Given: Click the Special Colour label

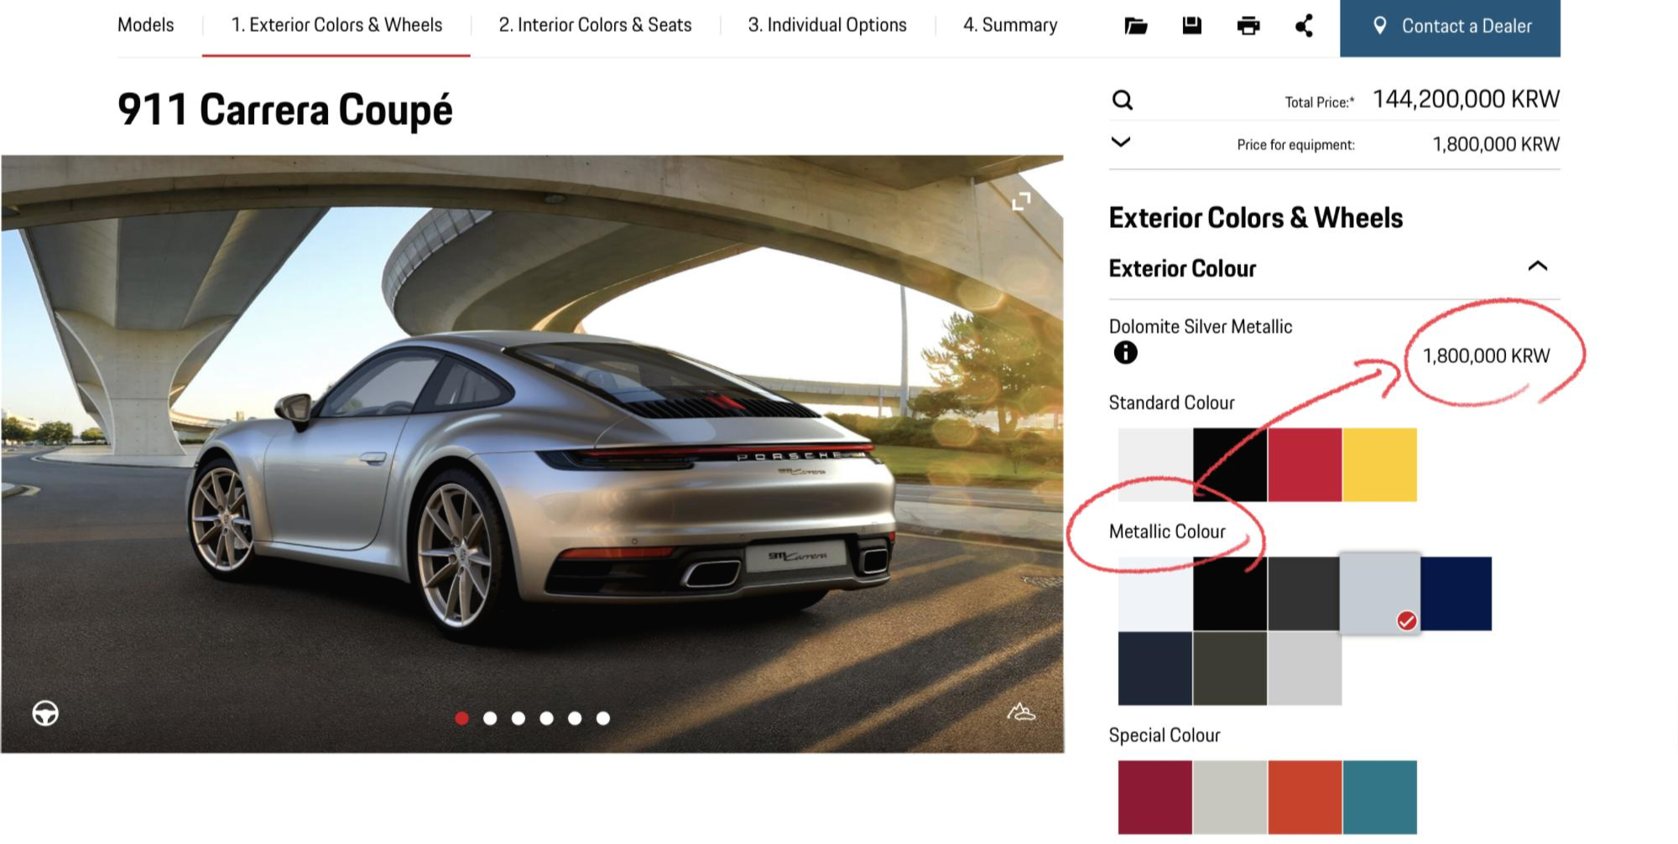Looking at the screenshot, I should (x=1165, y=735).
